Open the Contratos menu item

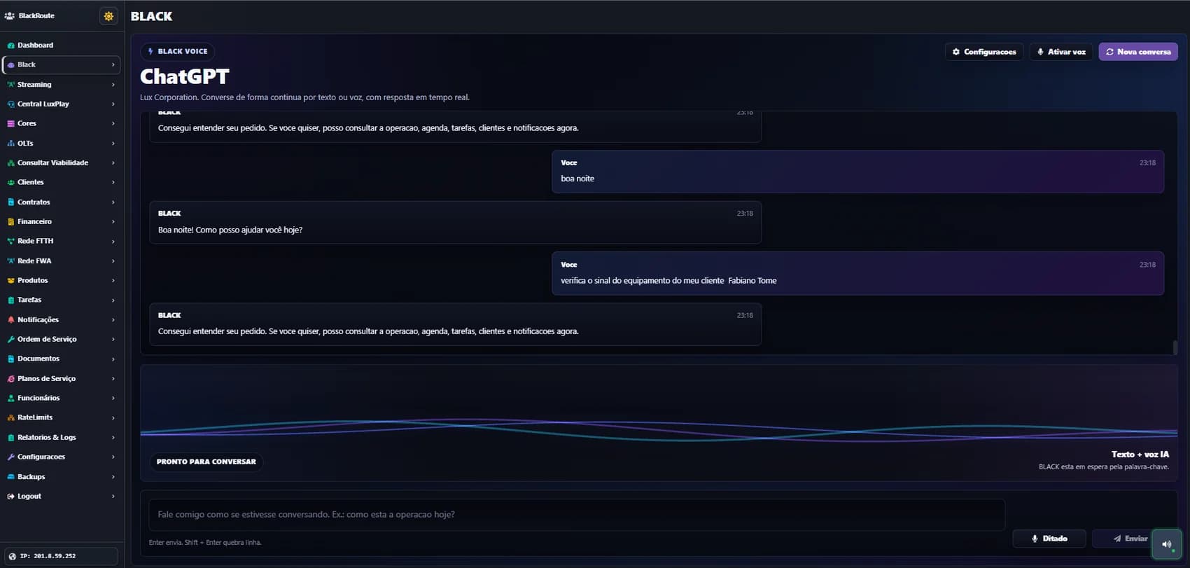(62, 202)
